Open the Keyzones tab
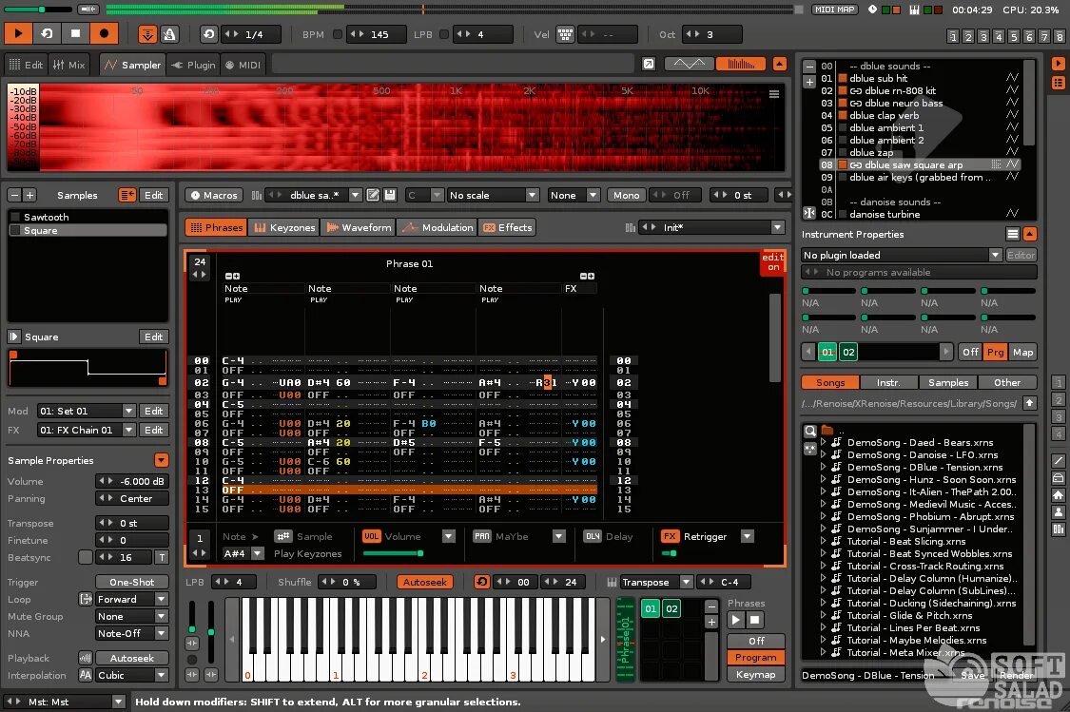 (284, 228)
